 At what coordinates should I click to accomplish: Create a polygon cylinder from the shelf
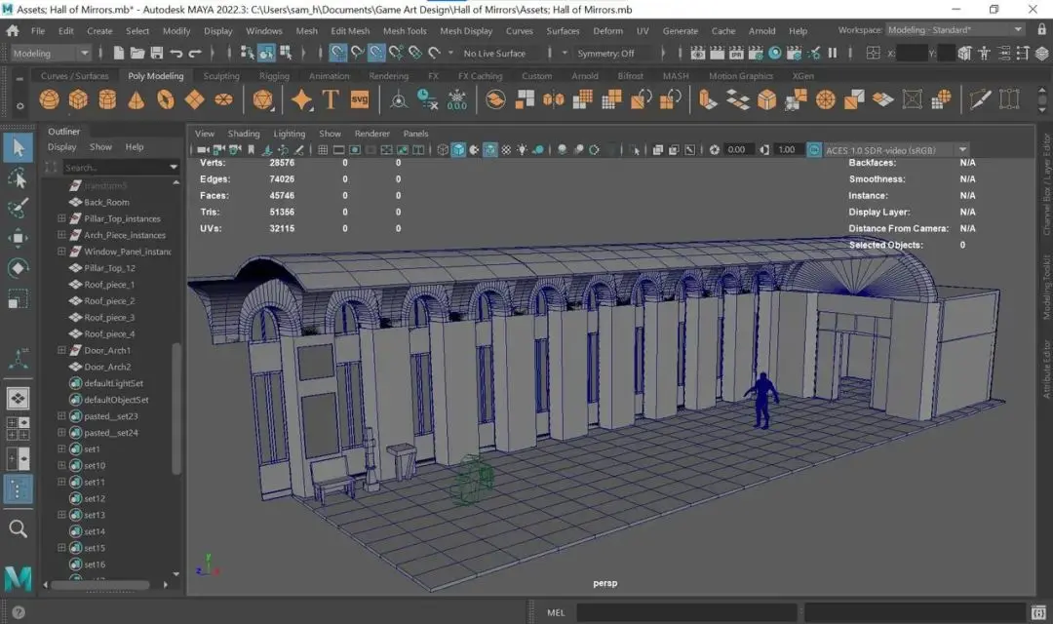[107, 100]
